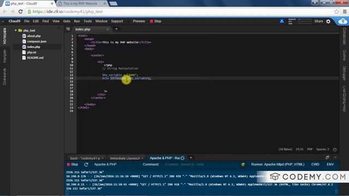Stop the app from the menu bar
This screenshot has width=349, height=196.
[155, 21]
